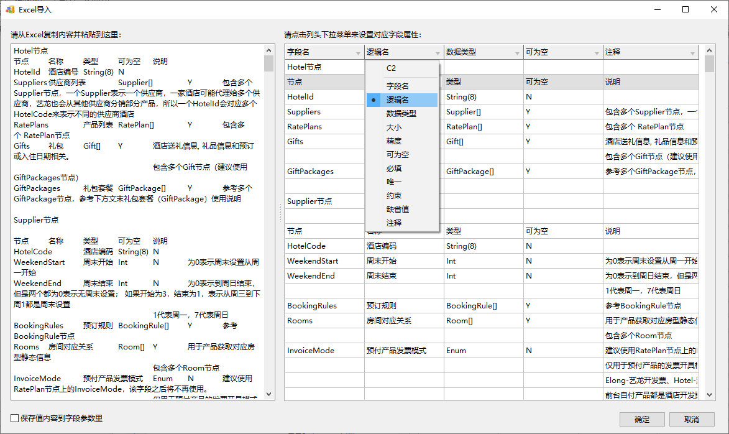Click the 房间对应关系 cell
Screen dimensions: 729x434
(404, 320)
